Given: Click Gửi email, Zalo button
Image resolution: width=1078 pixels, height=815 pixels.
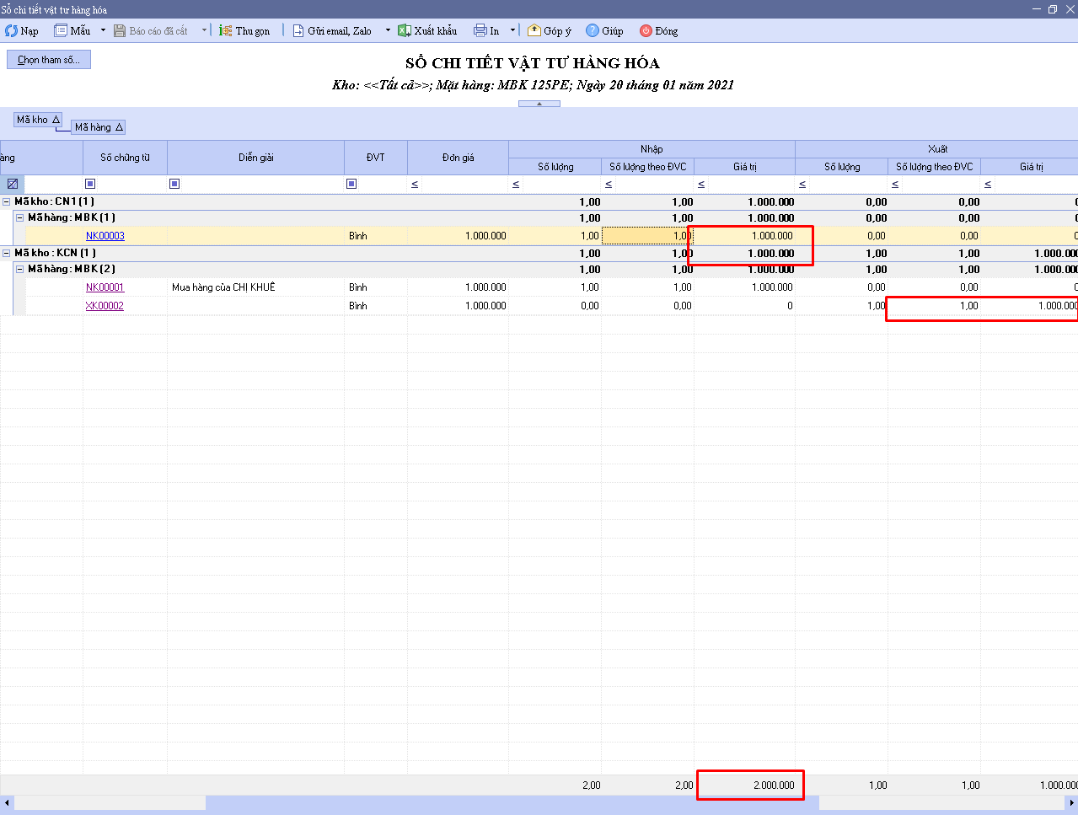Looking at the screenshot, I should [x=332, y=30].
